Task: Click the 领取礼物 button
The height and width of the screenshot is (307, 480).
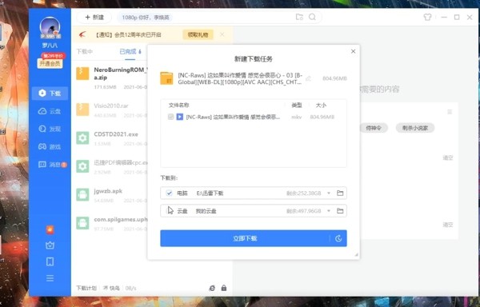Action: point(198,34)
